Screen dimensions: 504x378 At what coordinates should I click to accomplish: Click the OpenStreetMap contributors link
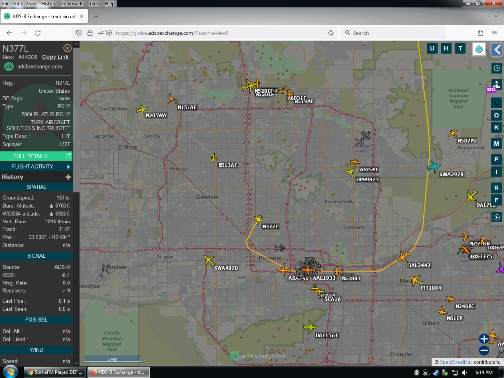click(x=456, y=362)
